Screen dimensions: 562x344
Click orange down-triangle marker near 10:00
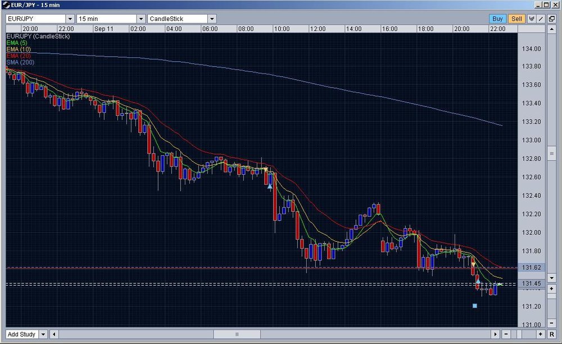point(265,169)
